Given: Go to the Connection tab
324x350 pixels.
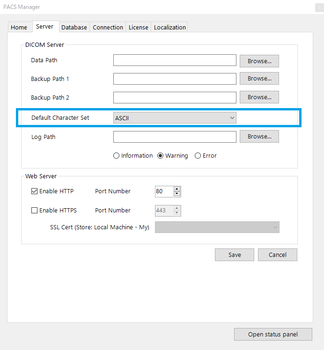Looking at the screenshot, I should point(108,27).
